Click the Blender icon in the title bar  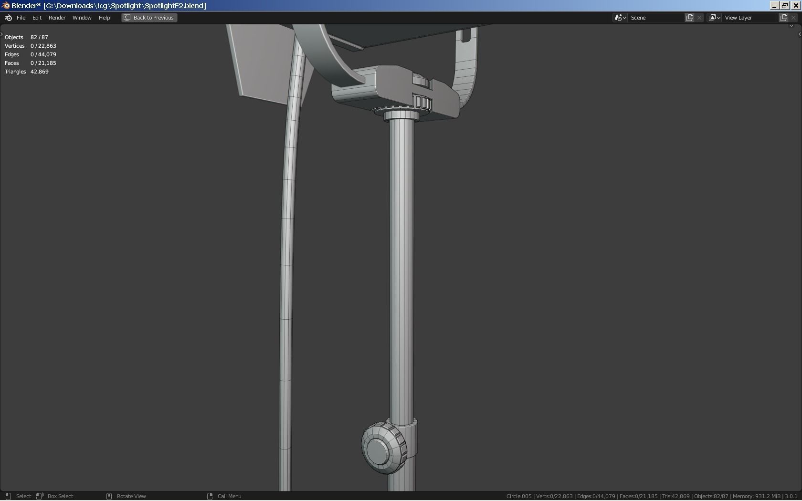[6, 5]
